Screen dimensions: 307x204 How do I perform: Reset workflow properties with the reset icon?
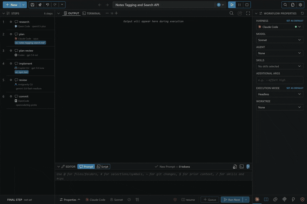pyautogui.click(x=303, y=13)
